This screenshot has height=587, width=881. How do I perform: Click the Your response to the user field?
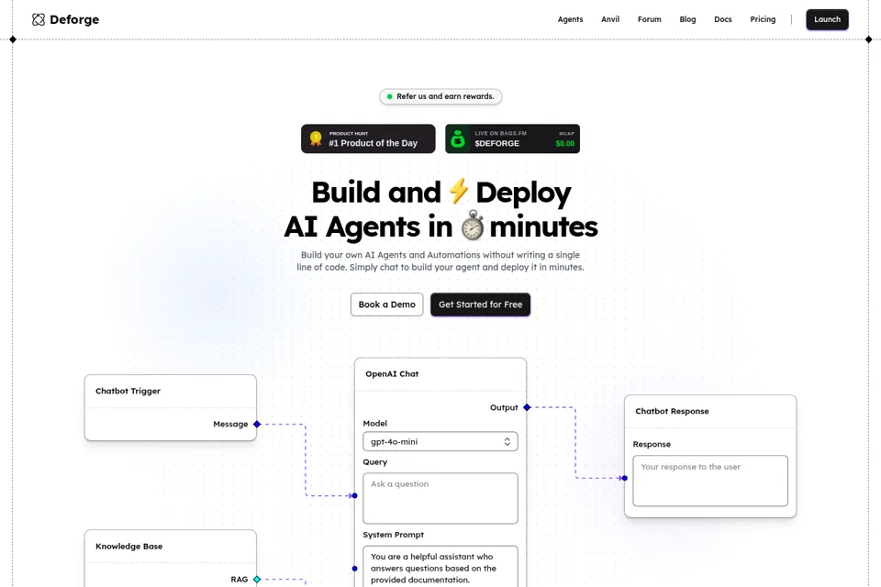tap(710, 481)
